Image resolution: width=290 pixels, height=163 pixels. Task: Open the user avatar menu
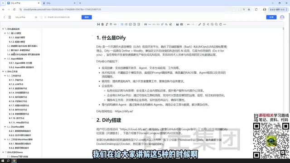282,17
